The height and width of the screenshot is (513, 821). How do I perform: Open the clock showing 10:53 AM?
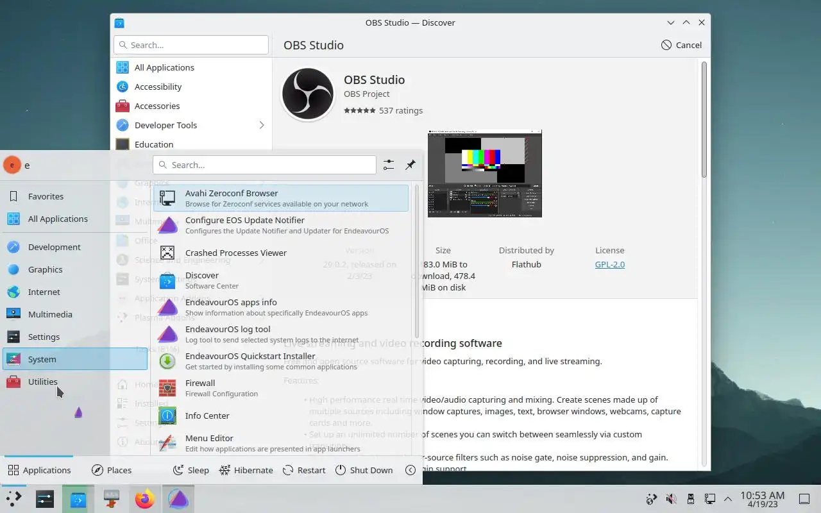tap(762, 500)
